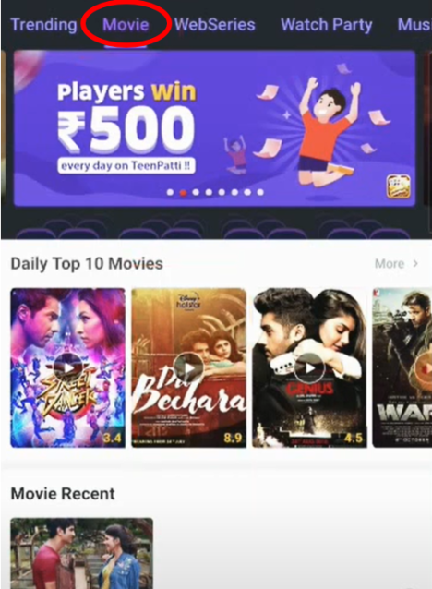Start the Genius movie via play icon
This screenshot has width=432, height=589.
tap(310, 367)
